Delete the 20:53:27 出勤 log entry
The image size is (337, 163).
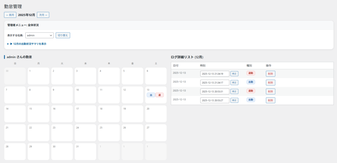tap(270, 100)
